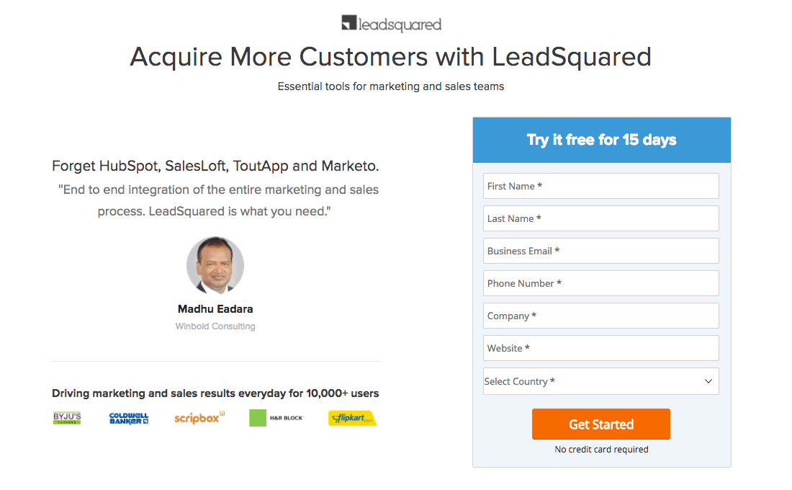Viewport: 792px width, 490px height.
Task: Select the Business Email field
Action: click(601, 250)
